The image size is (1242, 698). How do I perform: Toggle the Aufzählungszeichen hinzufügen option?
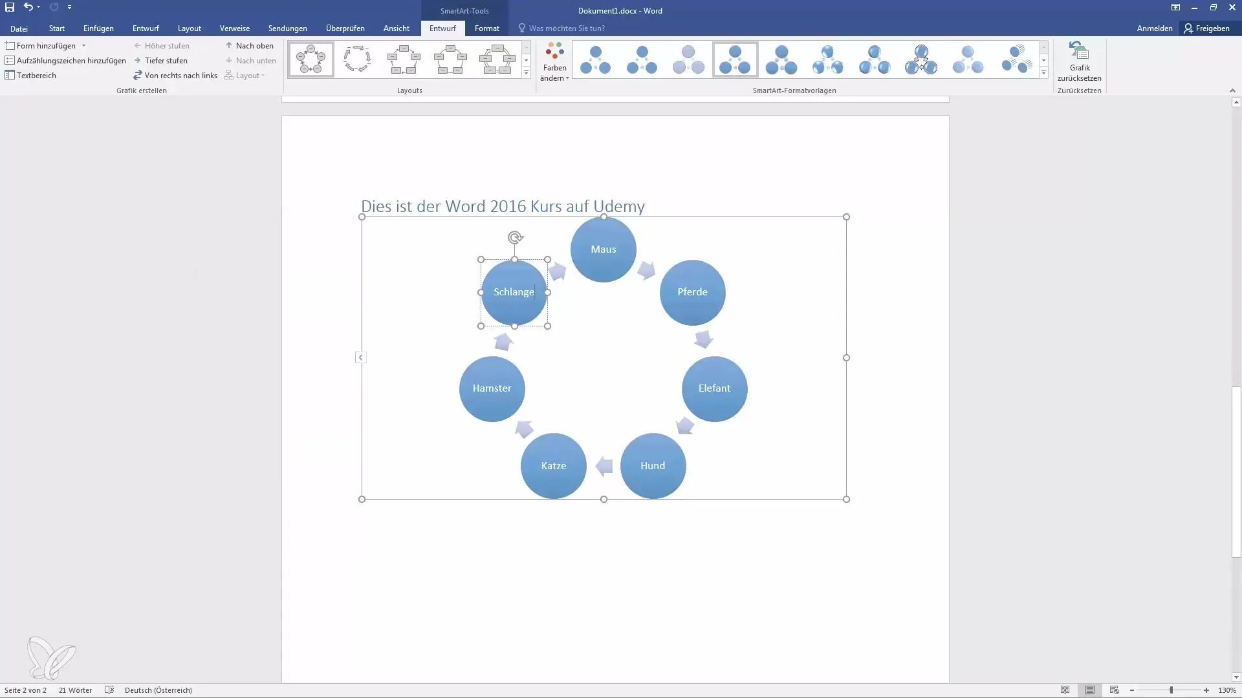pos(65,59)
